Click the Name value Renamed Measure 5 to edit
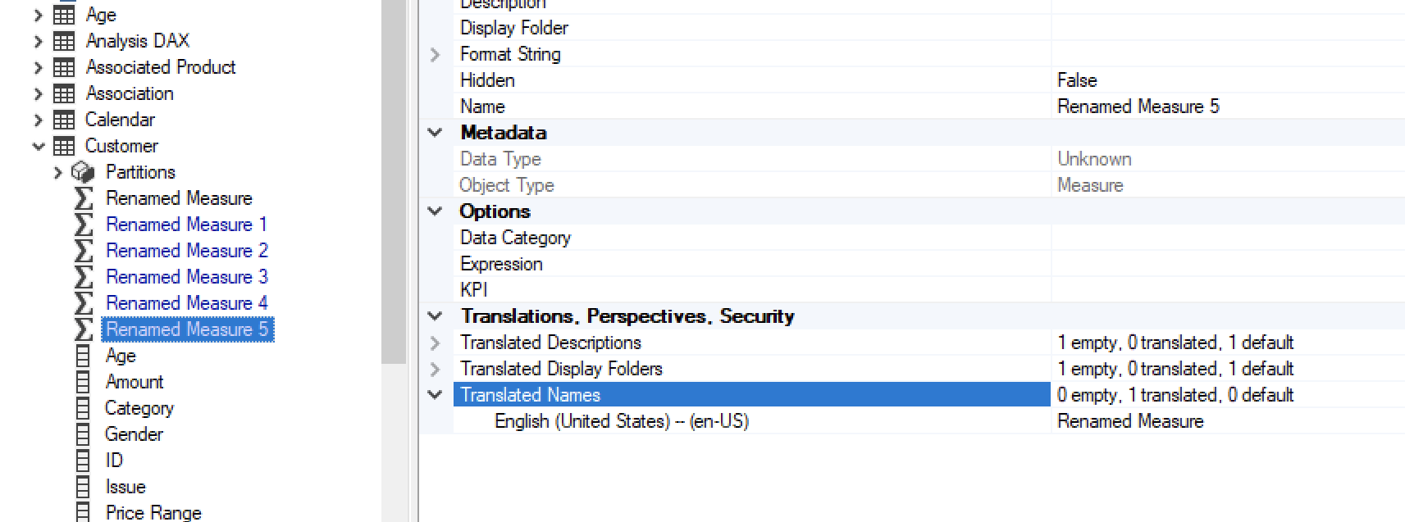Viewport: 1405px width, 522px height. pos(1138,106)
